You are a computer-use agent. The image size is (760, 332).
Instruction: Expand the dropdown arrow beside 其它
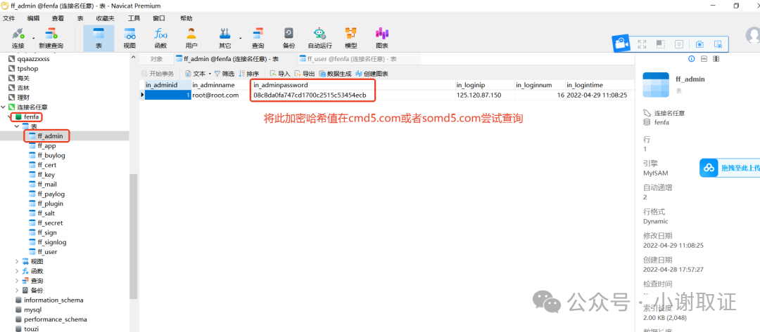(241, 38)
